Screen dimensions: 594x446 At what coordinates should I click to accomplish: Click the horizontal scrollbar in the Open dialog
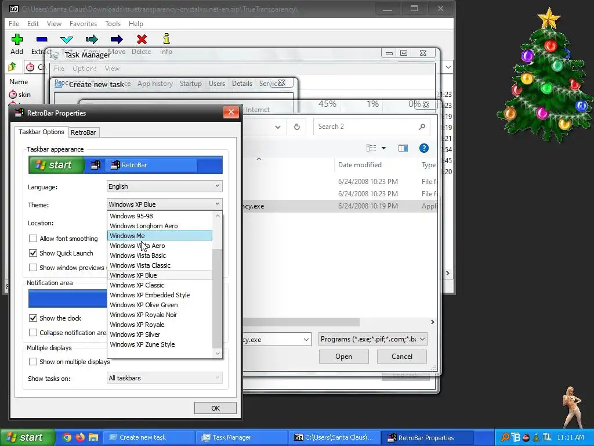[x=301, y=322]
